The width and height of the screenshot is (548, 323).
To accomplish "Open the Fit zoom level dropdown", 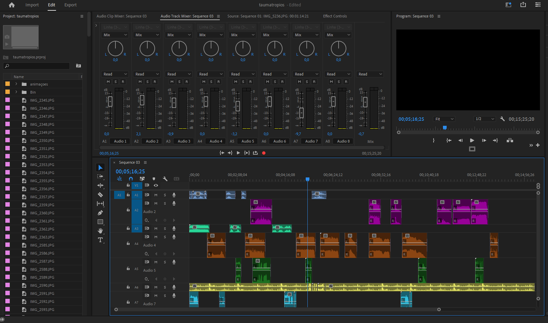I will [x=444, y=119].
